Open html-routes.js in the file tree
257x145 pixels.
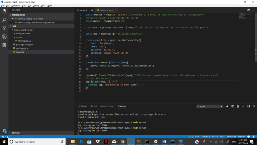[x=25, y=41]
